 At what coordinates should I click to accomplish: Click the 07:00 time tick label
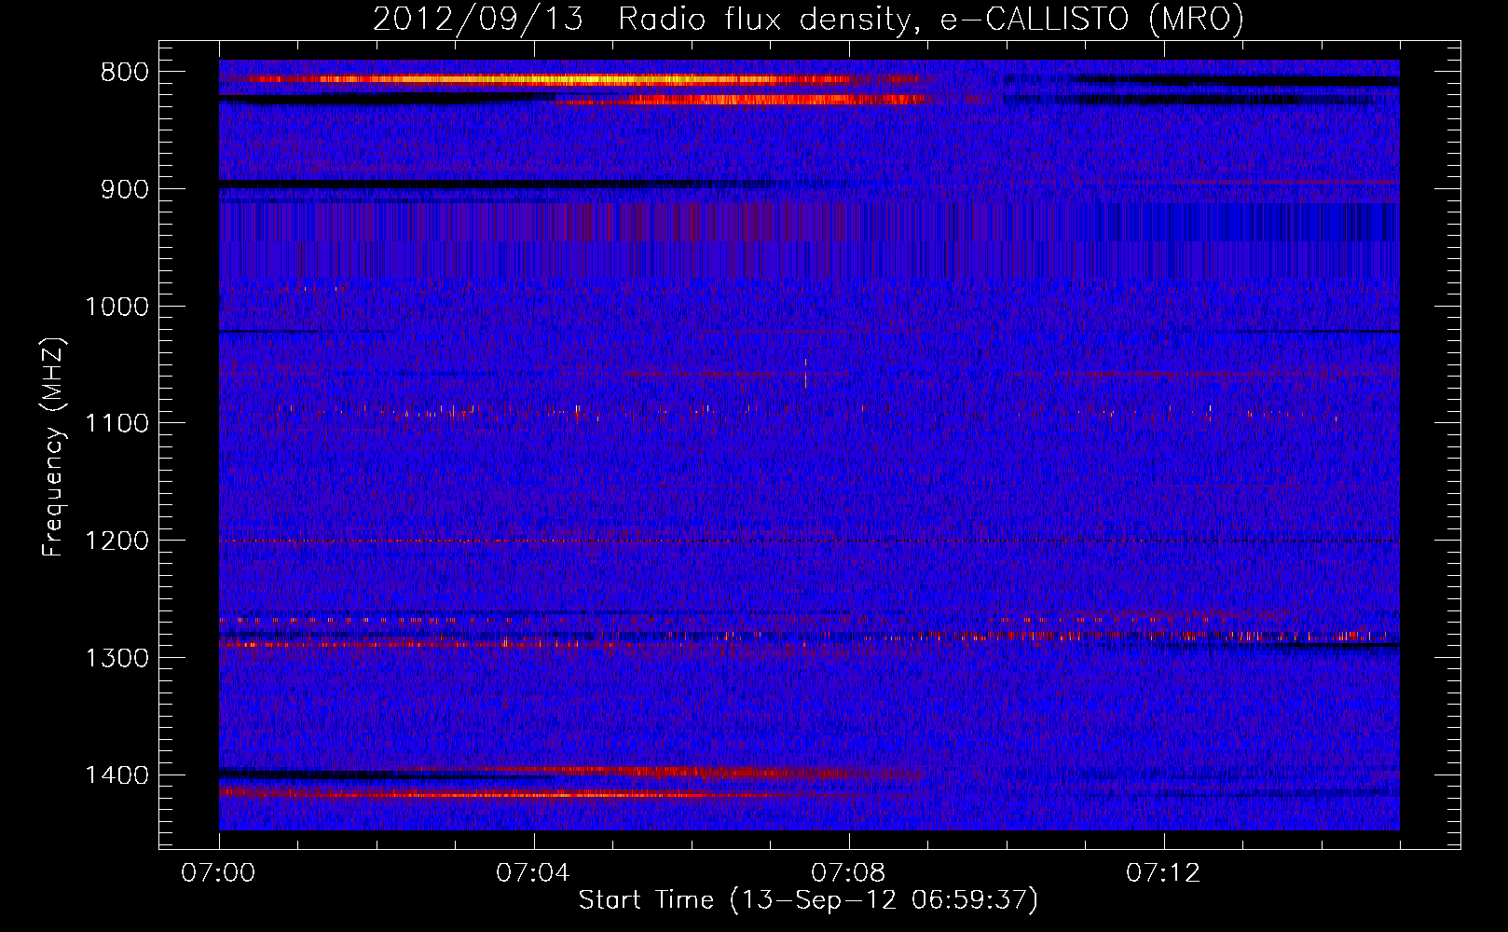(219, 873)
